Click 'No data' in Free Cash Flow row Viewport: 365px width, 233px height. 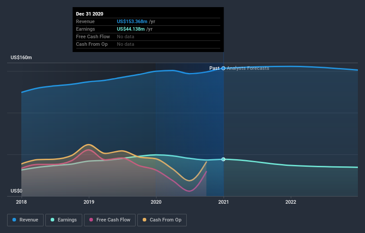click(x=125, y=36)
